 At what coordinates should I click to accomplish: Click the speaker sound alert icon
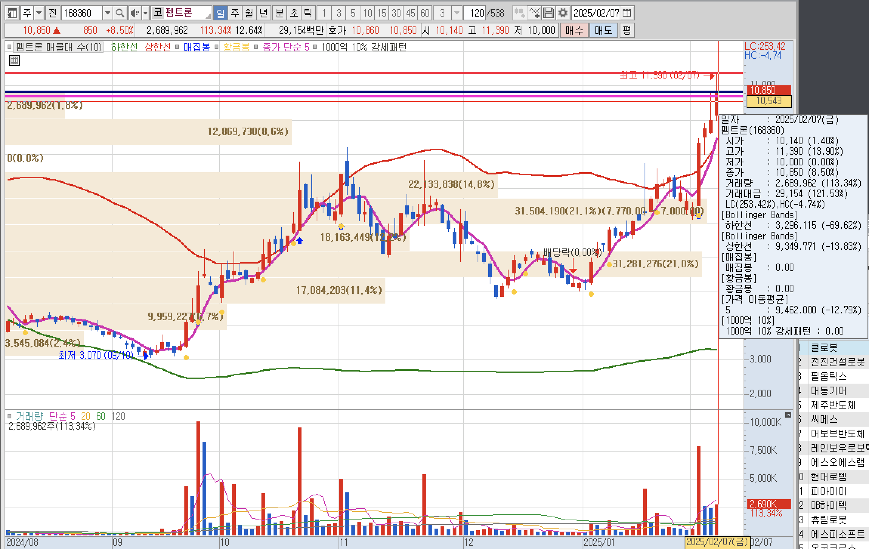click(x=135, y=13)
